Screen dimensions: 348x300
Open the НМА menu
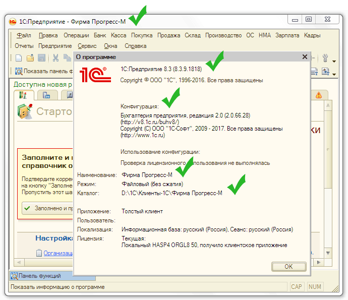pos(265,35)
